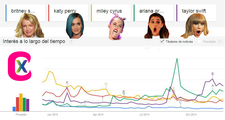Select the 'ariana gr...' search term box
This screenshot has height=120, width=225.
pyautogui.click(x=154, y=11)
